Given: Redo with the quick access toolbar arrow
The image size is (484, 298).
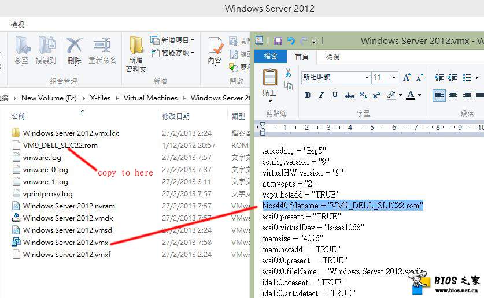Looking at the screenshot, I should pyautogui.click(x=304, y=40).
